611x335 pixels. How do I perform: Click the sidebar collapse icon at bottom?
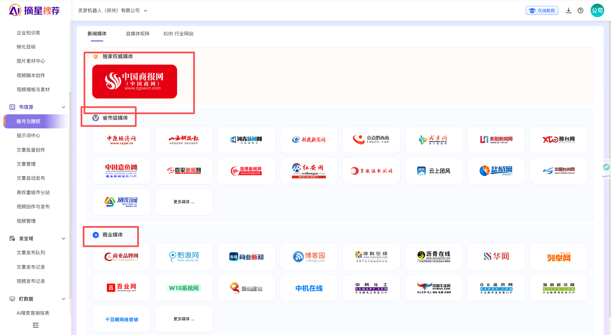[x=36, y=325]
